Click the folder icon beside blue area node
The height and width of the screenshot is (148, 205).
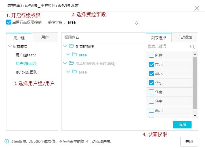click(74, 55)
